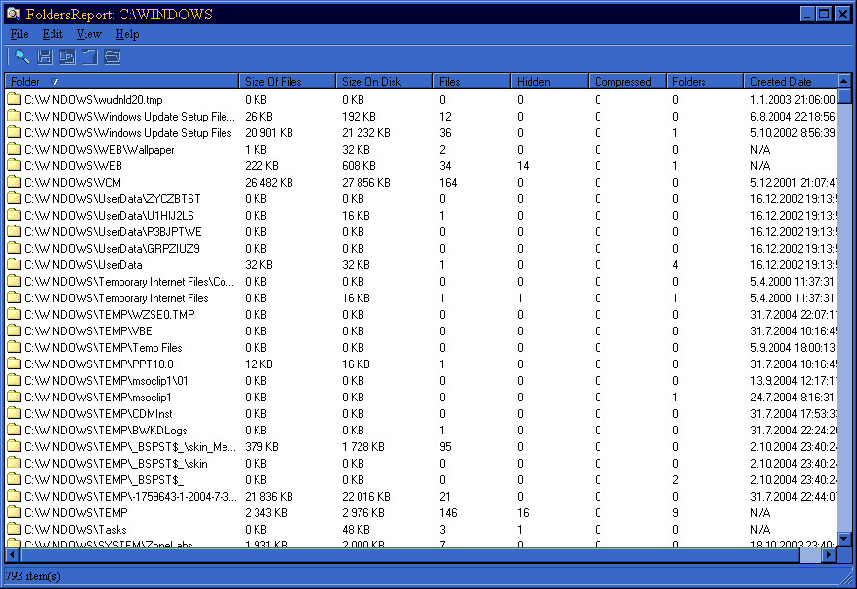Click folder icon of C:\WINDOWS\WEB row

[x=15, y=165]
